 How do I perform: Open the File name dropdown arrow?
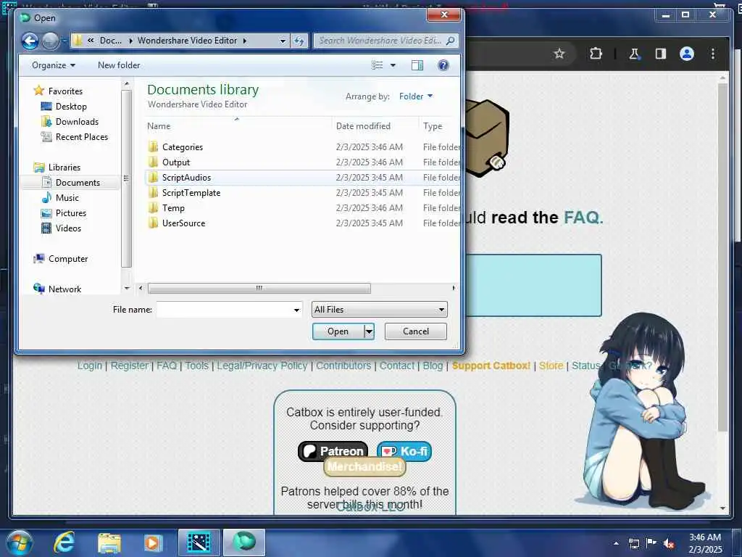[x=296, y=310]
